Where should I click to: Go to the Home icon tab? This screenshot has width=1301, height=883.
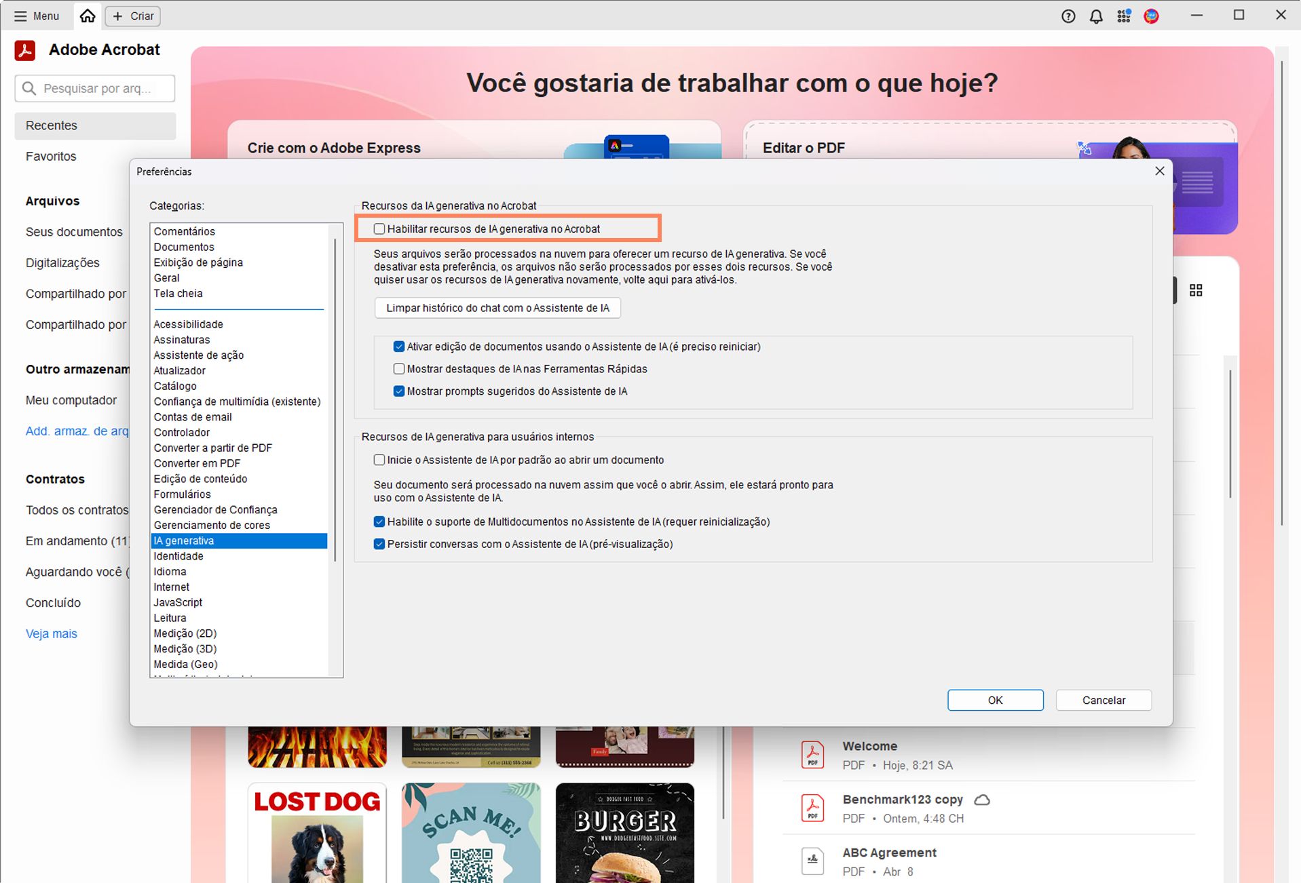tap(88, 16)
